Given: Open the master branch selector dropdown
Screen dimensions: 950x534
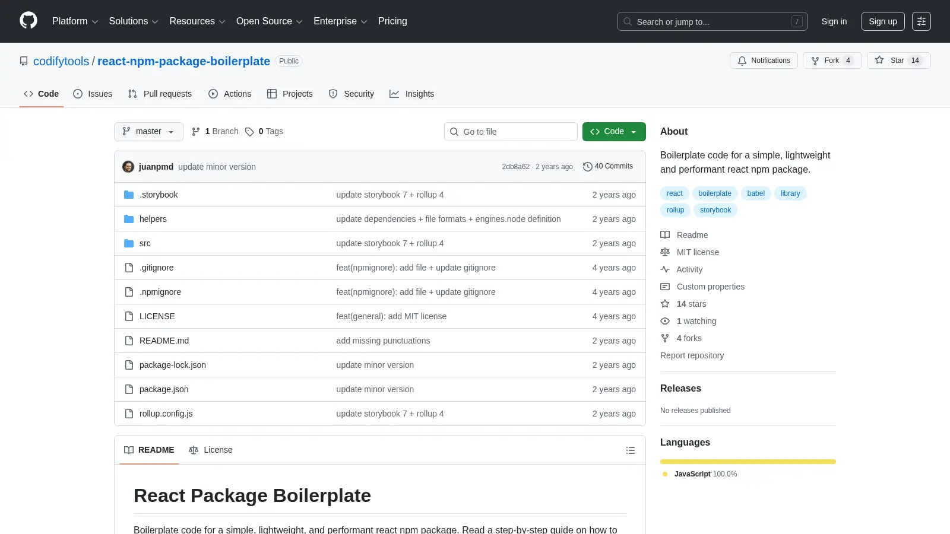Looking at the screenshot, I should pyautogui.click(x=148, y=132).
